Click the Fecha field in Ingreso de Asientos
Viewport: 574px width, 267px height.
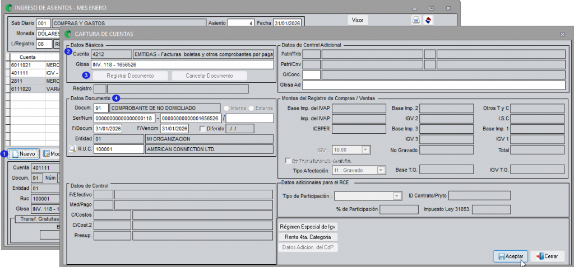coord(286,23)
